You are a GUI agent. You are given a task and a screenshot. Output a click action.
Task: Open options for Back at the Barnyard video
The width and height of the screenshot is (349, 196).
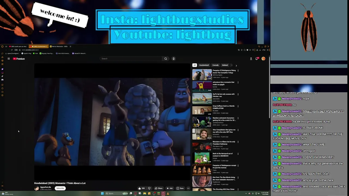point(238,154)
